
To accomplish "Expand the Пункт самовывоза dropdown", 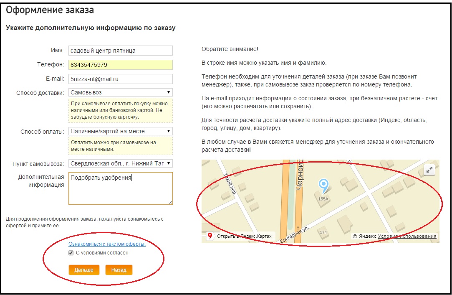I will (121, 163).
